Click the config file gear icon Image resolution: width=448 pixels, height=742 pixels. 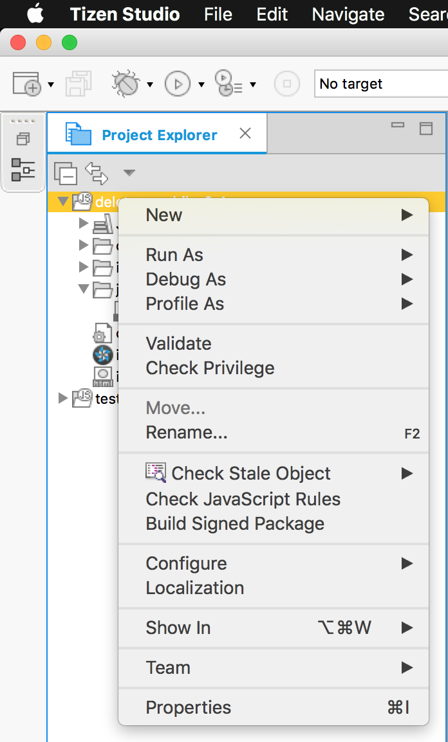pyautogui.click(x=102, y=334)
